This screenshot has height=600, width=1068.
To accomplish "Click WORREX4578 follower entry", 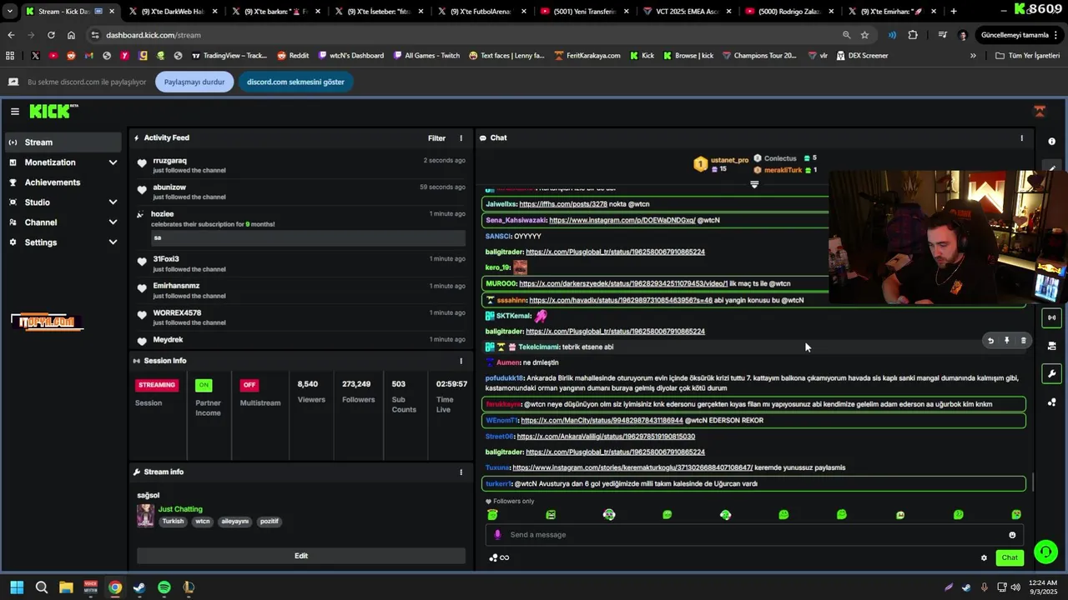I will tap(177, 312).
